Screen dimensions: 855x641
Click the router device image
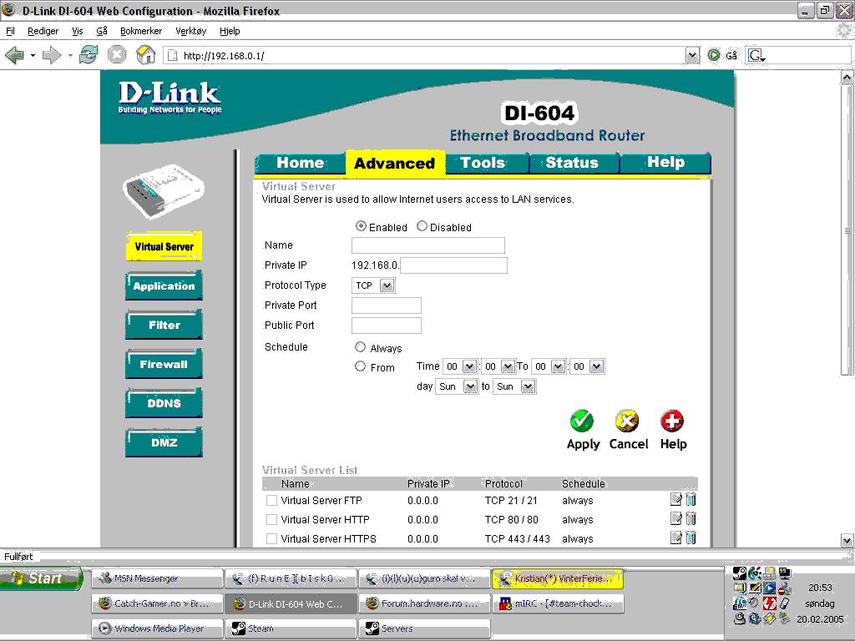(x=164, y=191)
